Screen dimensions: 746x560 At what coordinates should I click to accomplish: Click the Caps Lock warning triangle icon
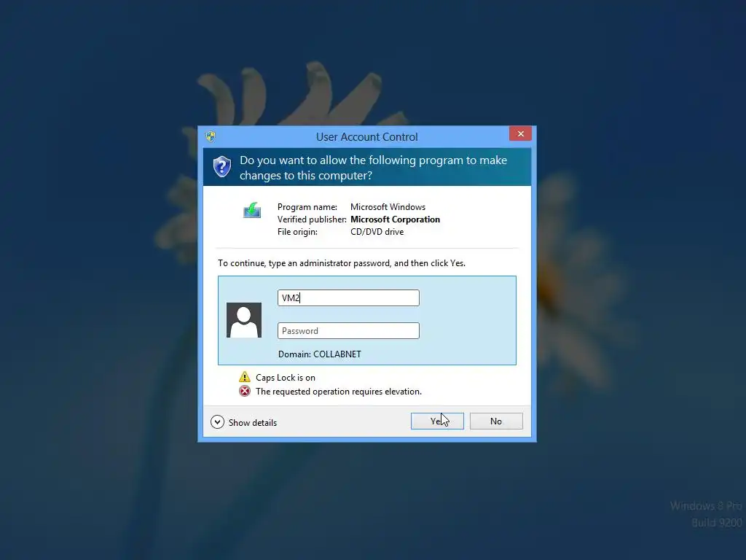click(245, 377)
